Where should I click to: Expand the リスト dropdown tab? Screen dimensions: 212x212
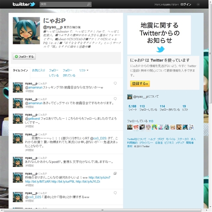pyautogui.click(x=84, y=70)
